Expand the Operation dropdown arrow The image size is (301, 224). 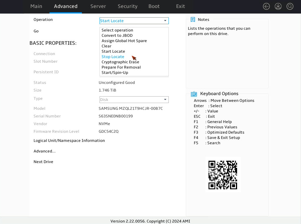[x=165, y=21]
